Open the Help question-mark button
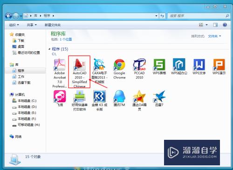 pos(225,25)
